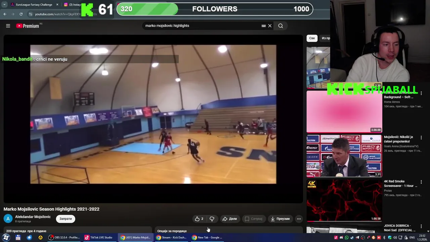Open the yellow triangle app on taskbar
Screen dimensions: 430x242
40,238
